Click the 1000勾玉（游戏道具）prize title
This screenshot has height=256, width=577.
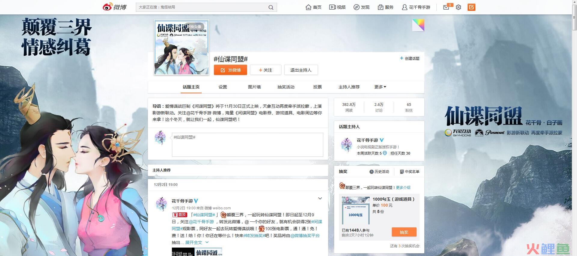pos(394,199)
